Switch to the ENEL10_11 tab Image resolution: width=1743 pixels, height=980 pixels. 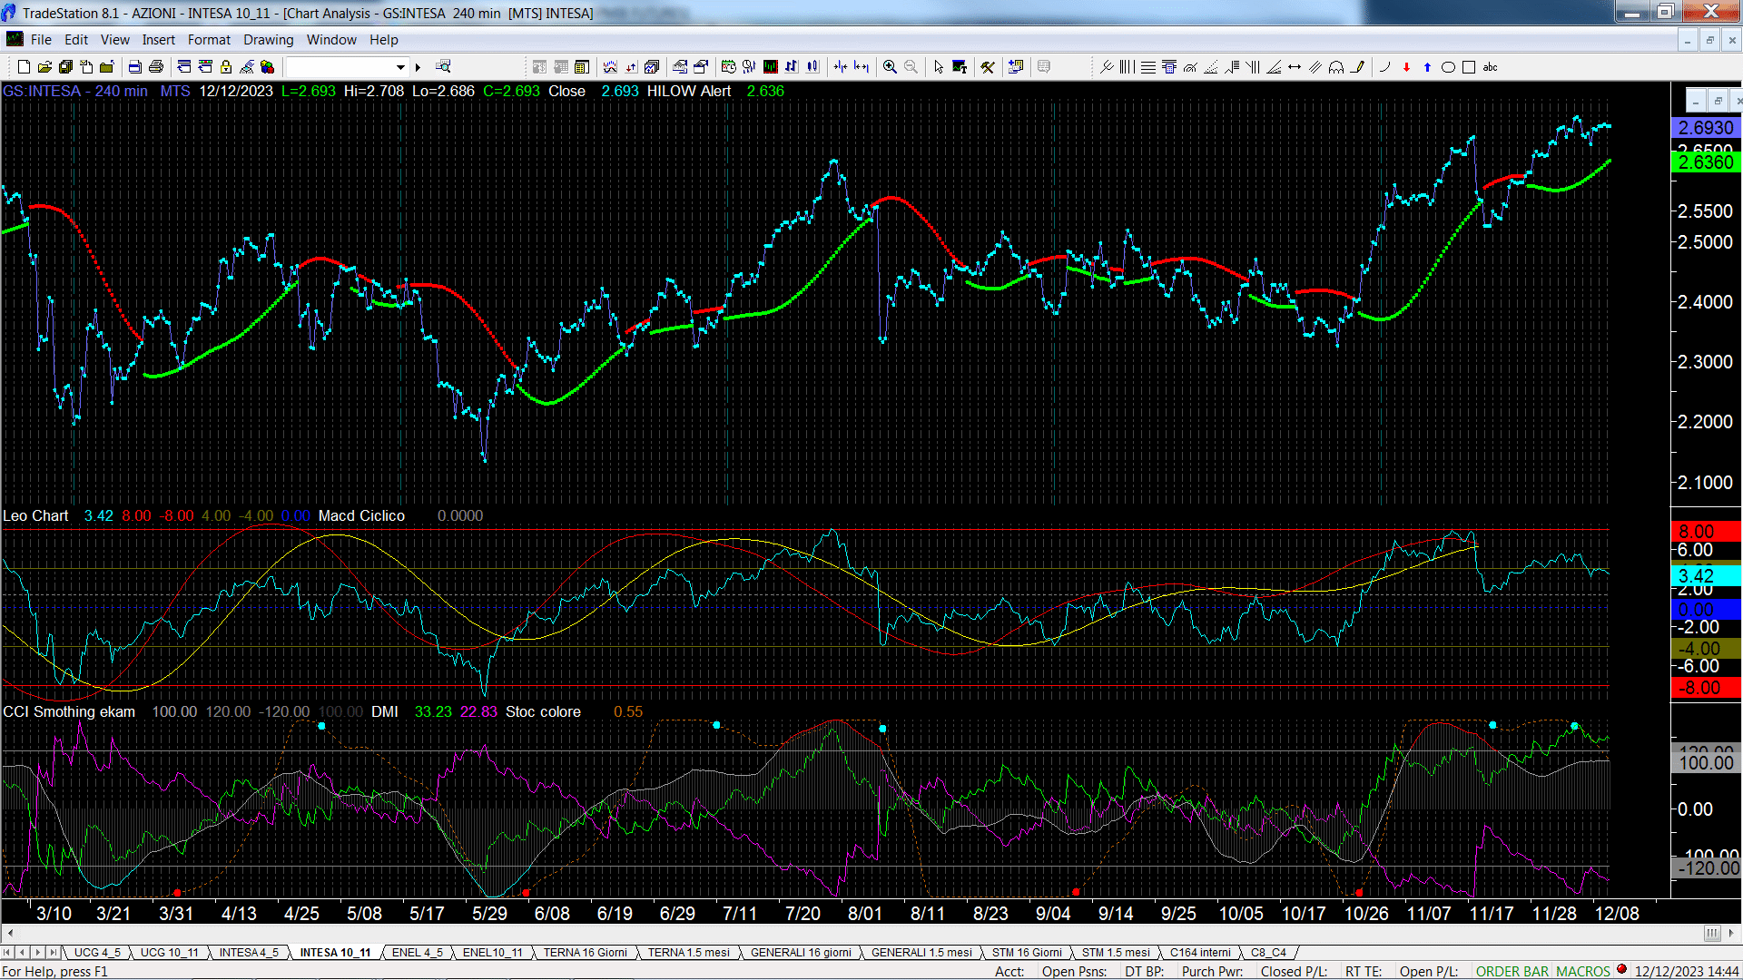[x=493, y=953]
